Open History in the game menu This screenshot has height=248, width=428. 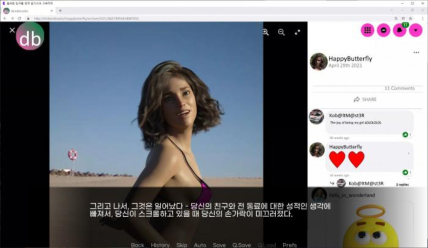click(x=160, y=245)
